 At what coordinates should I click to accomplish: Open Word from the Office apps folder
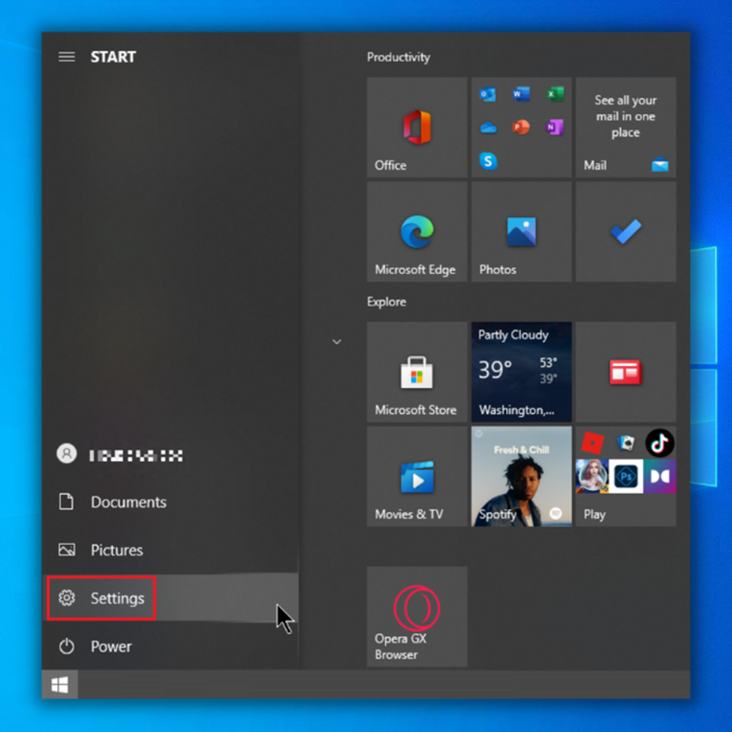[x=521, y=94]
